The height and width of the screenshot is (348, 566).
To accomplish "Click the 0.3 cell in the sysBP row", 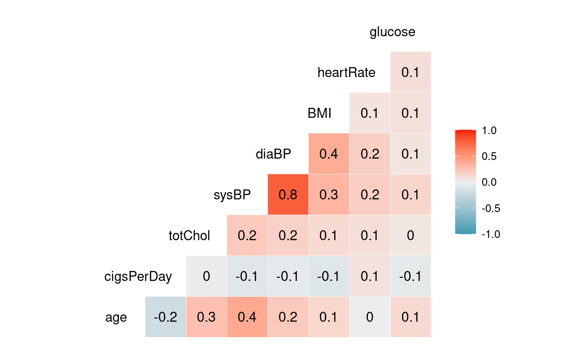I will pos(329,195).
